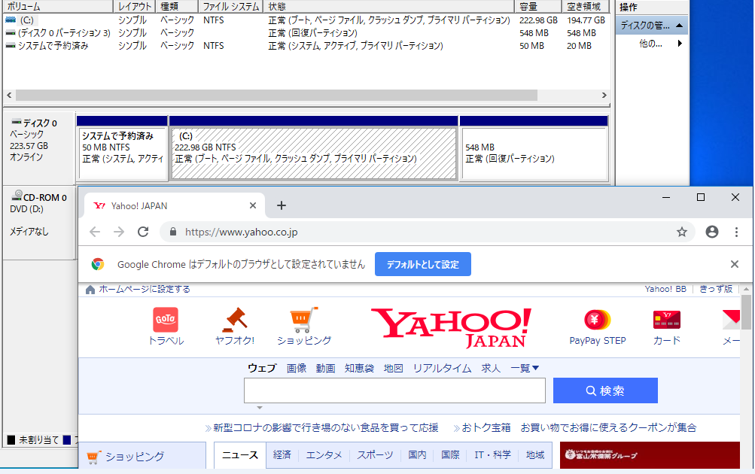Click the volume list horizontal scrollbar
Viewport: 755px width, 474px height.
pos(276,96)
